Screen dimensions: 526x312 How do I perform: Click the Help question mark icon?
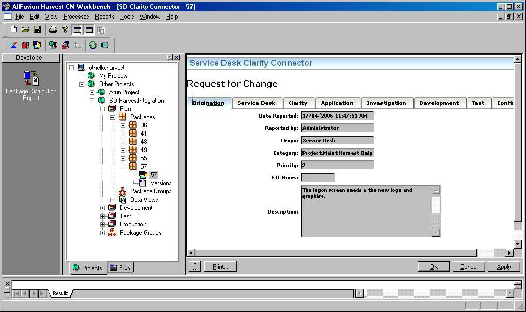click(65, 30)
